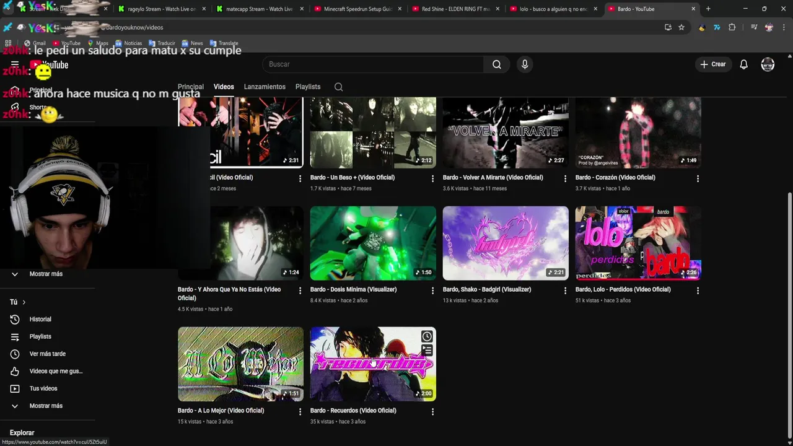Open the notifications bell
This screenshot has height=446, width=793.
click(743, 64)
